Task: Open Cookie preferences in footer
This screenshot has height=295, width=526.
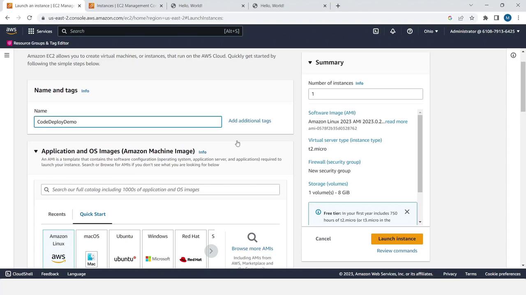Action: pyautogui.click(x=503, y=274)
